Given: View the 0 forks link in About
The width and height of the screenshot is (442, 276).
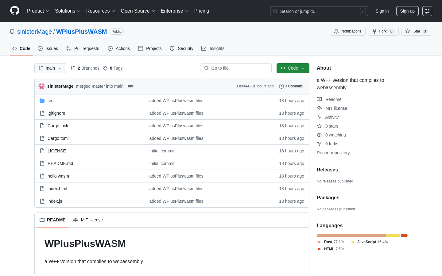Looking at the screenshot, I should [x=328, y=144].
